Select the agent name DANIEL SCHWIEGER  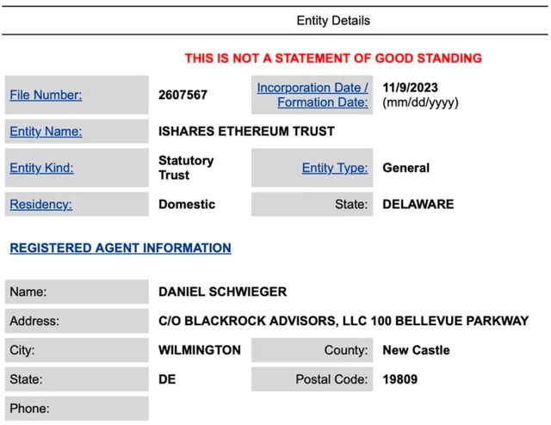pos(222,292)
